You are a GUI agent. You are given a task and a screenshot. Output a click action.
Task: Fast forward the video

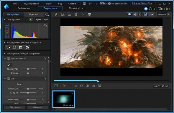(88, 86)
